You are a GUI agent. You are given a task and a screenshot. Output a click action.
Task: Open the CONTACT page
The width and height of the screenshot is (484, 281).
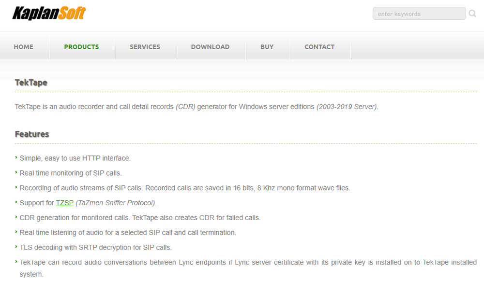pyautogui.click(x=319, y=47)
